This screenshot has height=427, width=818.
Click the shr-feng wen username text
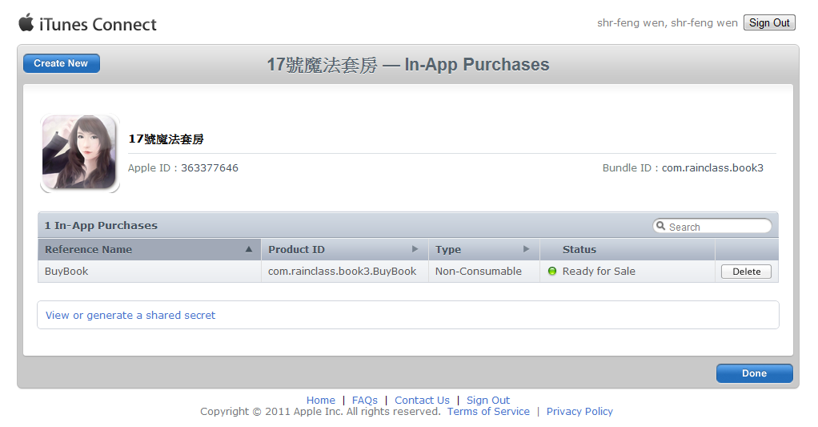[668, 23]
